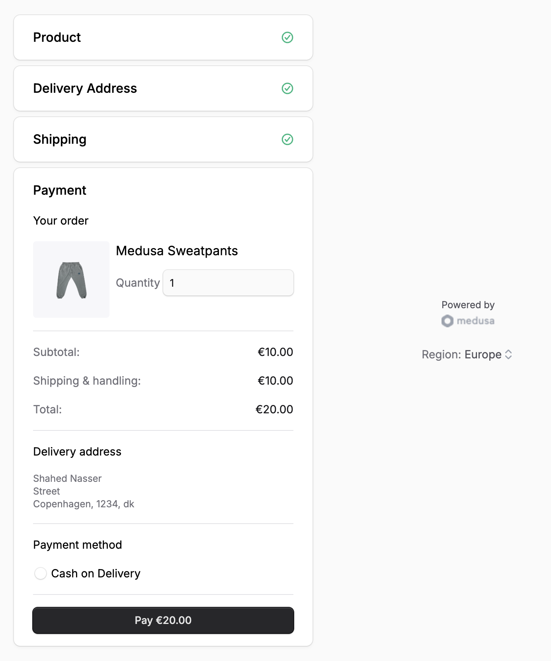Click the Payment method heading

tap(78, 544)
